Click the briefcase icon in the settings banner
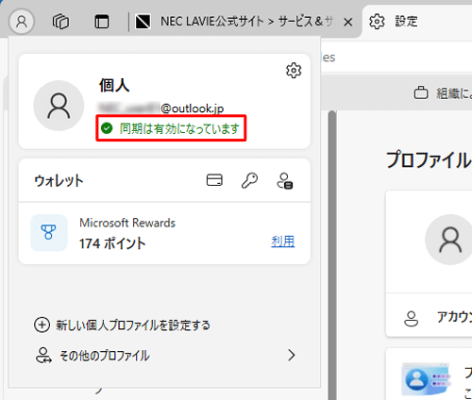Image resolution: width=472 pixels, height=400 pixels. pyautogui.click(x=421, y=92)
